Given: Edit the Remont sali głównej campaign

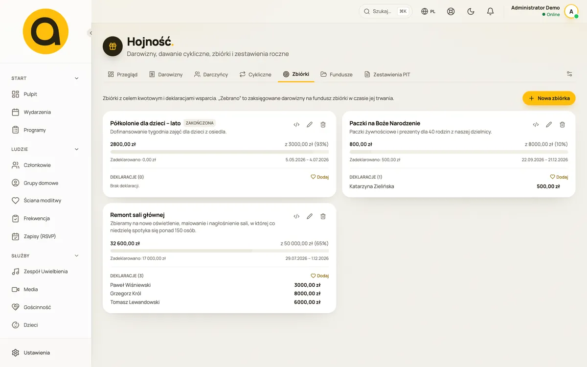Looking at the screenshot, I should click(x=310, y=216).
